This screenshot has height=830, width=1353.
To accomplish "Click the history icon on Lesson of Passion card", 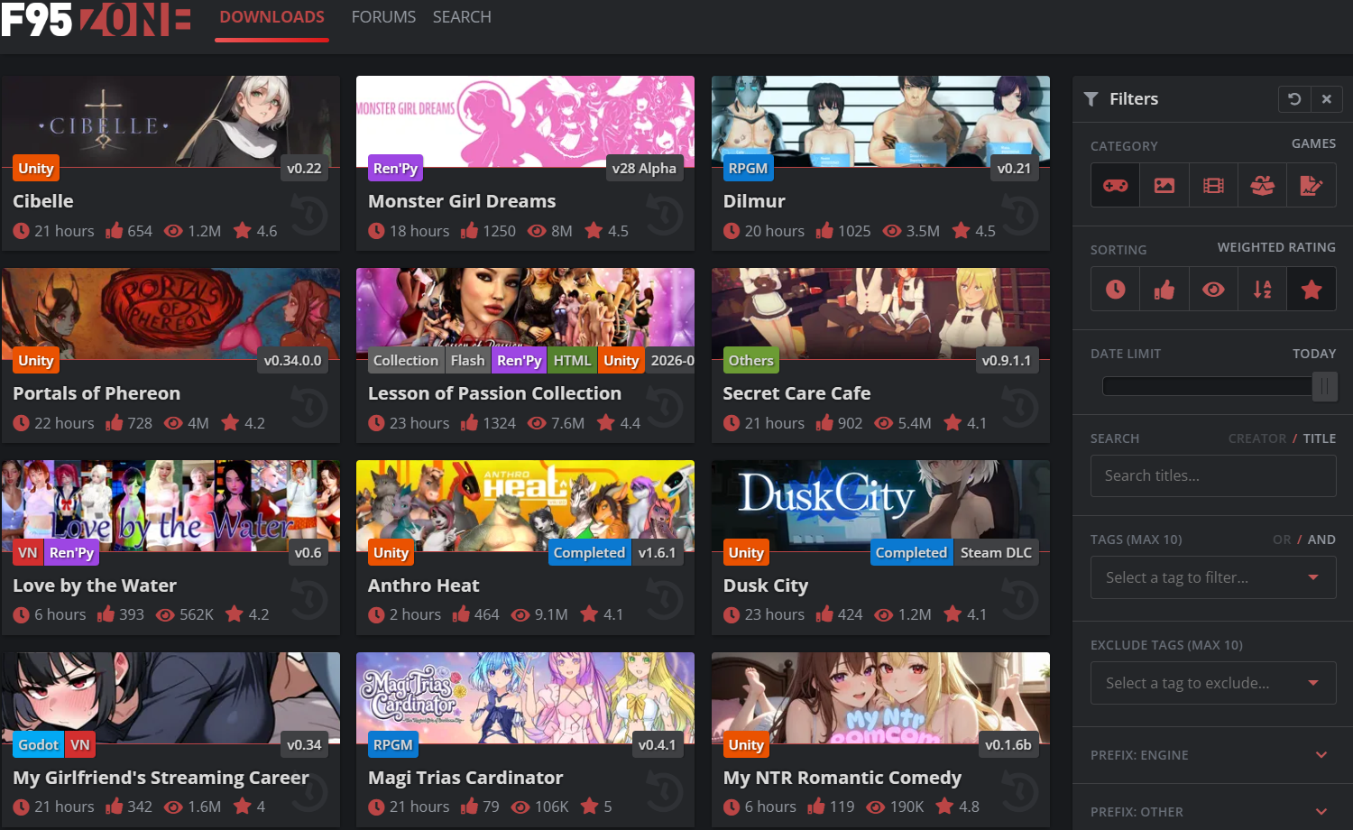I will pos(665,408).
